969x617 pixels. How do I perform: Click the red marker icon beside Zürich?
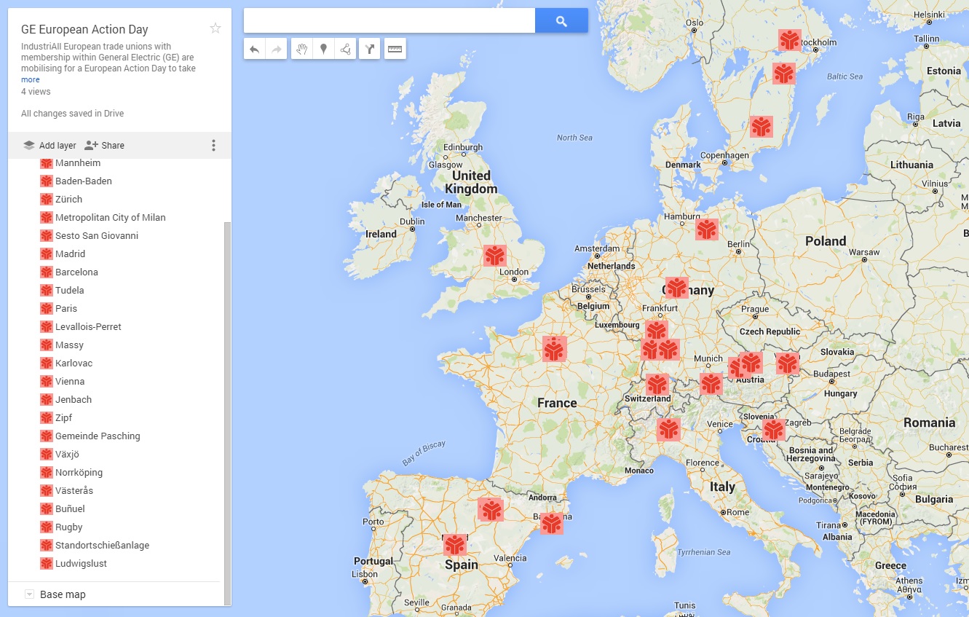(x=47, y=199)
